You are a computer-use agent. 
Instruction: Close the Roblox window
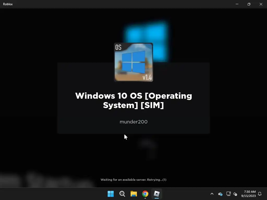[261, 4]
